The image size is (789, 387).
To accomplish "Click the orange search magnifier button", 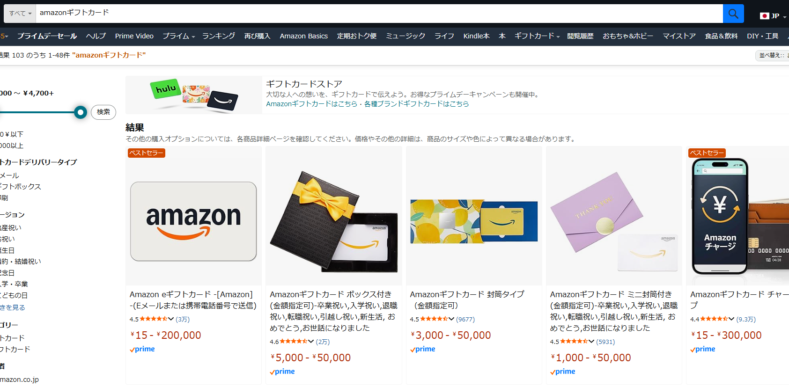I will tap(733, 14).
